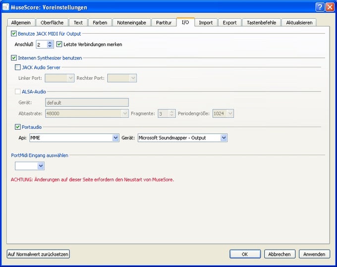Enable the JACK Audio Server checkbox
This screenshot has height=267, width=337.
tap(18, 67)
